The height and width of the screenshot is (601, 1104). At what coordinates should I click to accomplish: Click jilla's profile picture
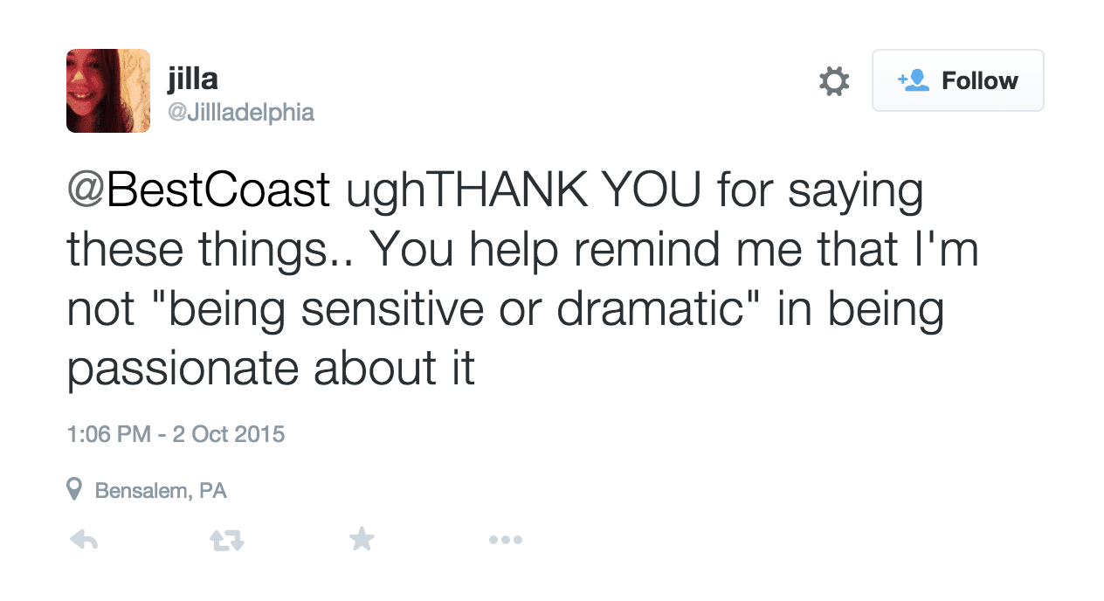108,91
